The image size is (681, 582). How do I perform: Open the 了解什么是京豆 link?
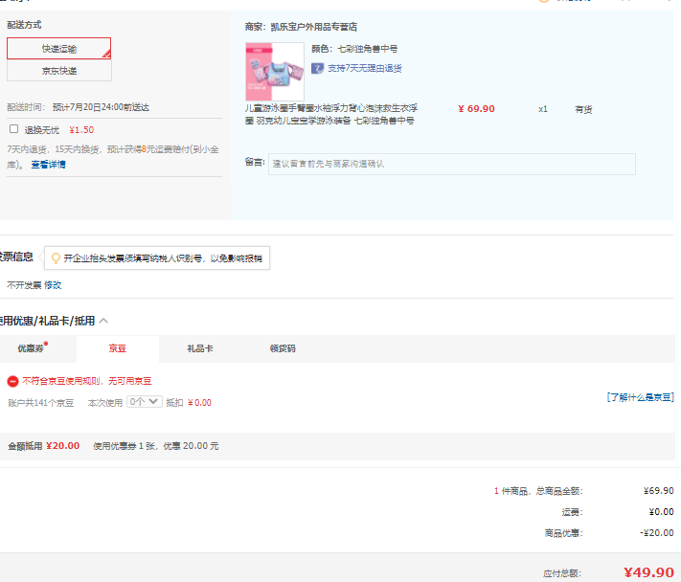[640, 396]
